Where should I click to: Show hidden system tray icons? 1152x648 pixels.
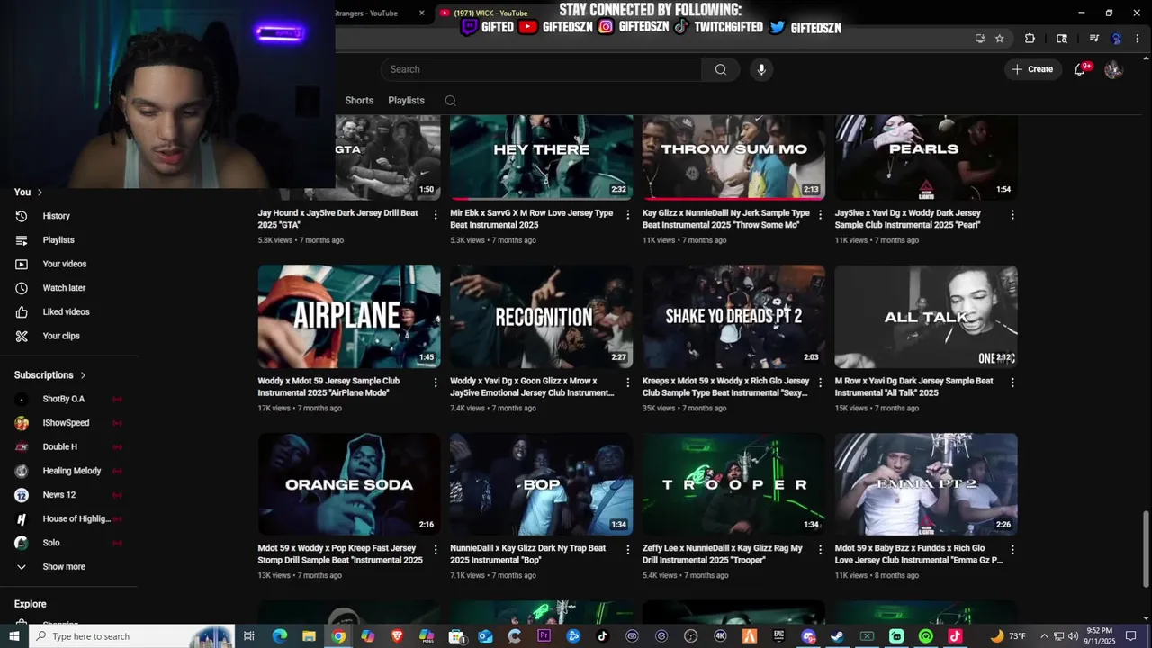point(1046,636)
